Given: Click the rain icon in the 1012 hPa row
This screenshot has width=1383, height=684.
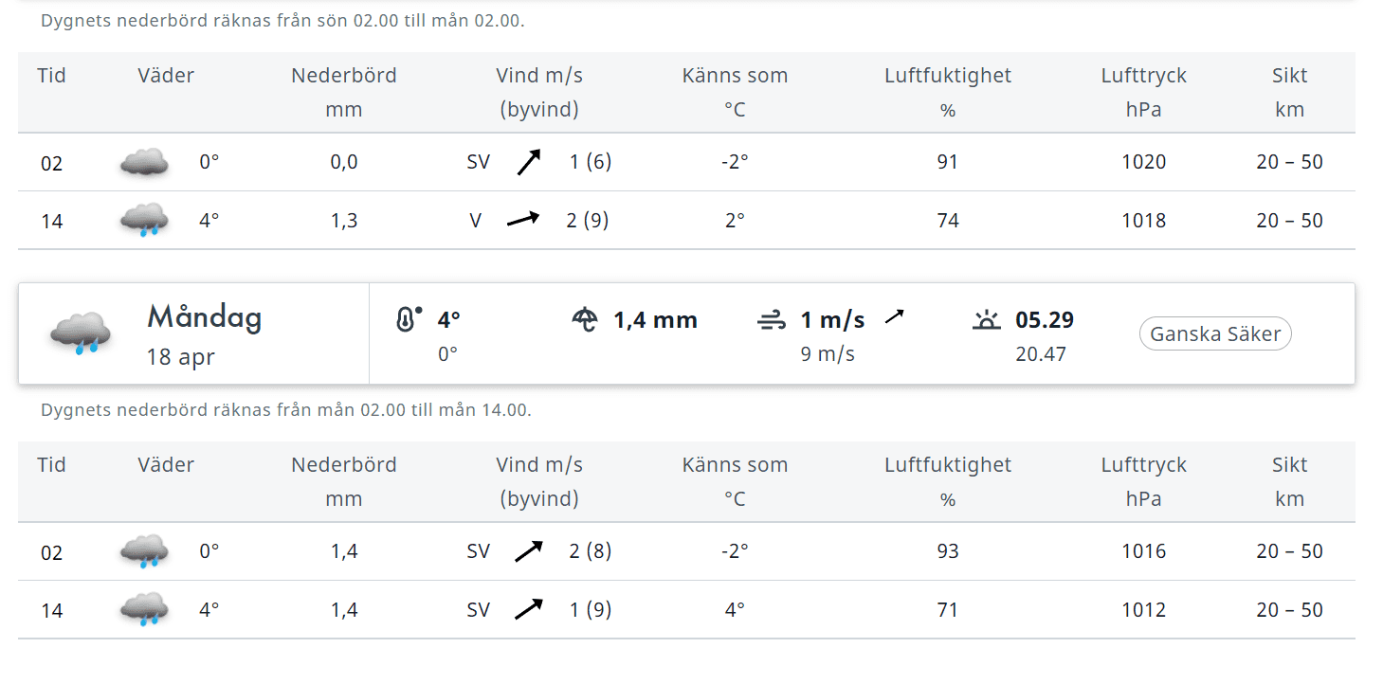Looking at the screenshot, I should (144, 610).
